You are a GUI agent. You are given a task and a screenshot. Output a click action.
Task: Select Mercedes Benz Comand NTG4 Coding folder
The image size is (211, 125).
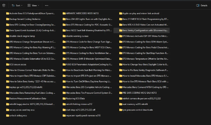tap(145, 87)
